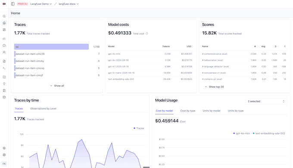Click the Langfuse logo in the sidebar
Viewport: 293px width, 168px height.
point(4,4)
